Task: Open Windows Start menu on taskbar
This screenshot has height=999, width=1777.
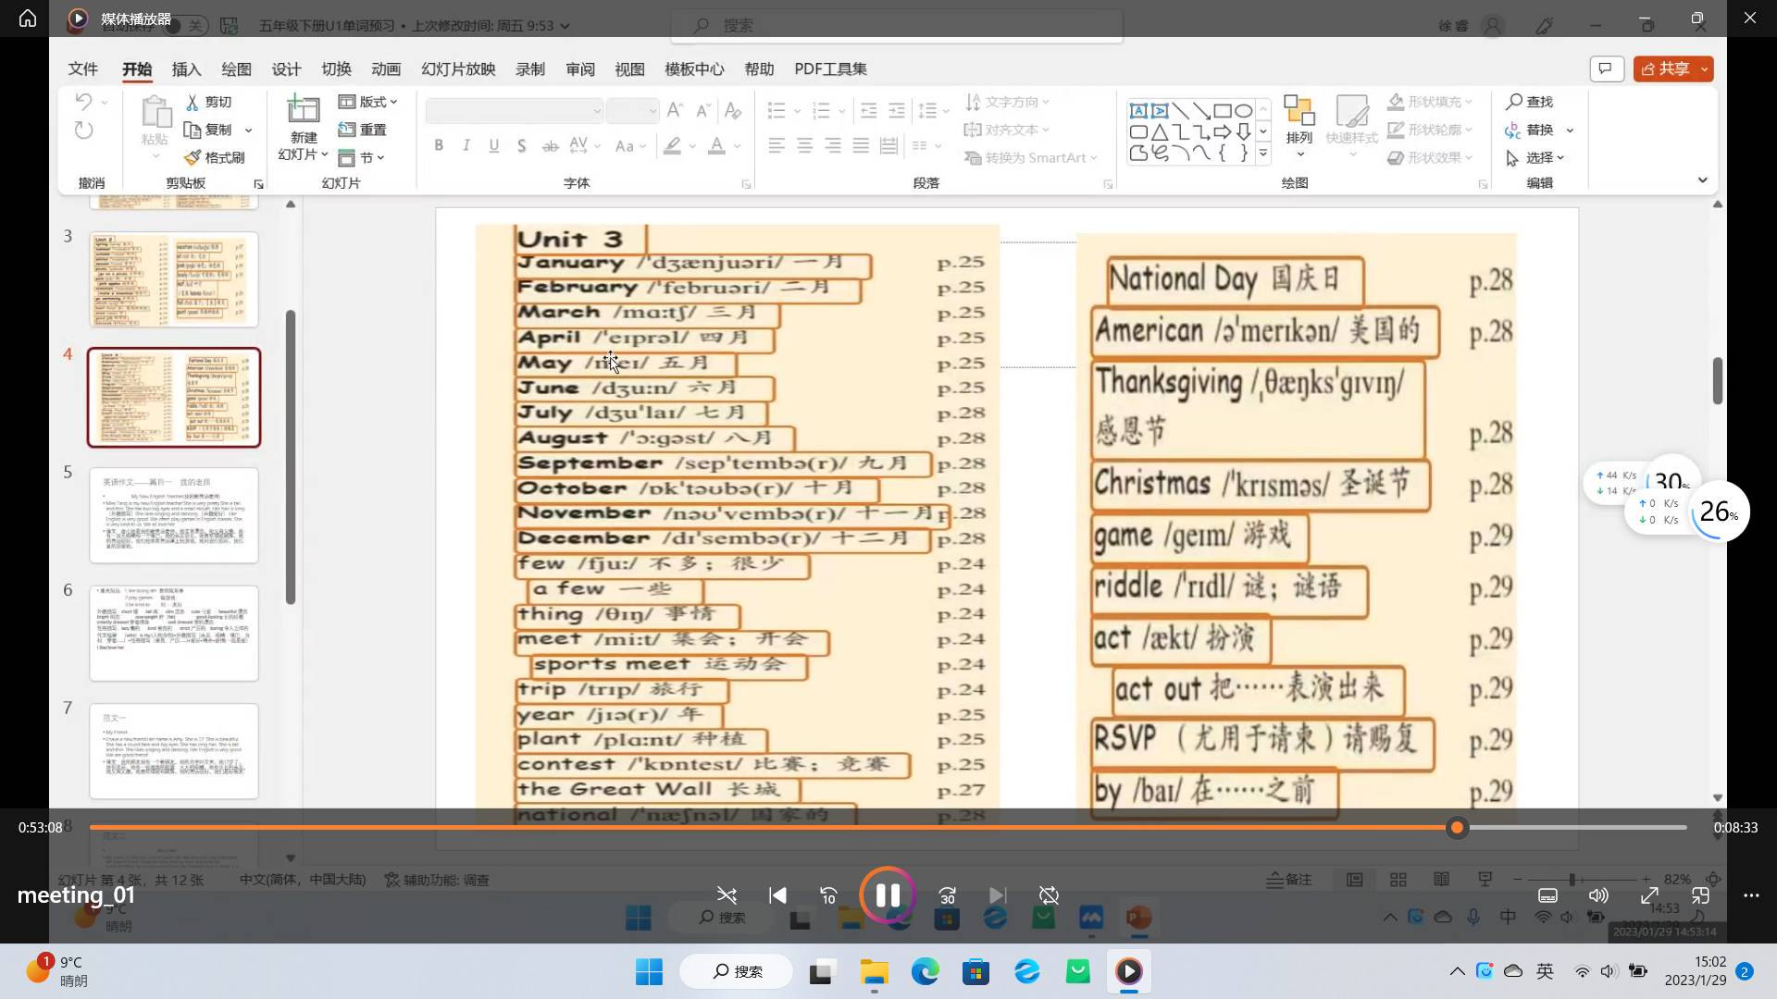Action: (x=649, y=971)
